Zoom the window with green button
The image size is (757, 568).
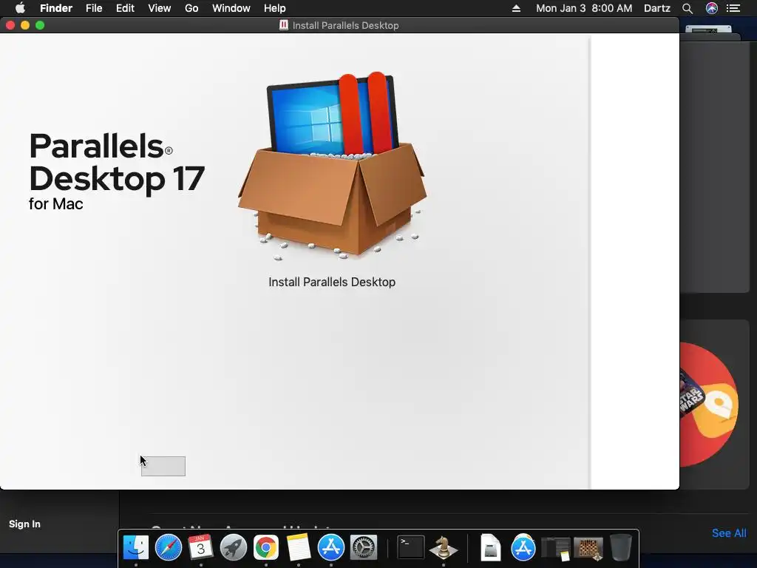tap(40, 25)
